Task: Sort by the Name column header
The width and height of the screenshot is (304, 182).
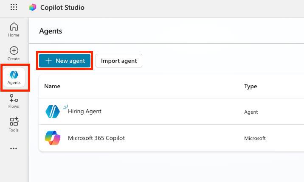Action: 52,86
